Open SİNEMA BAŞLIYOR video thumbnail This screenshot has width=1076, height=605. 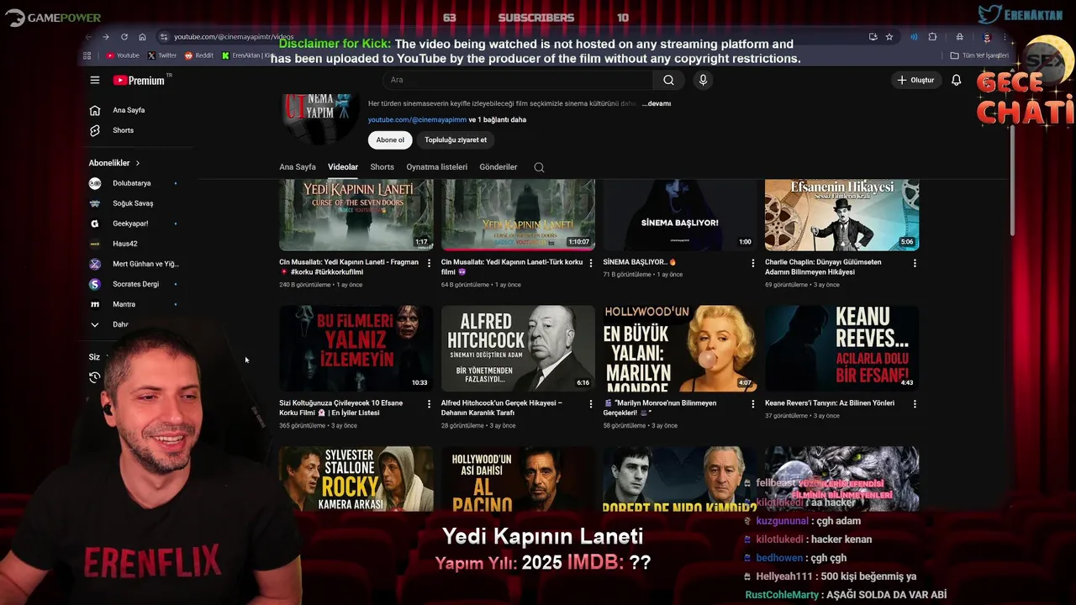[680, 214]
